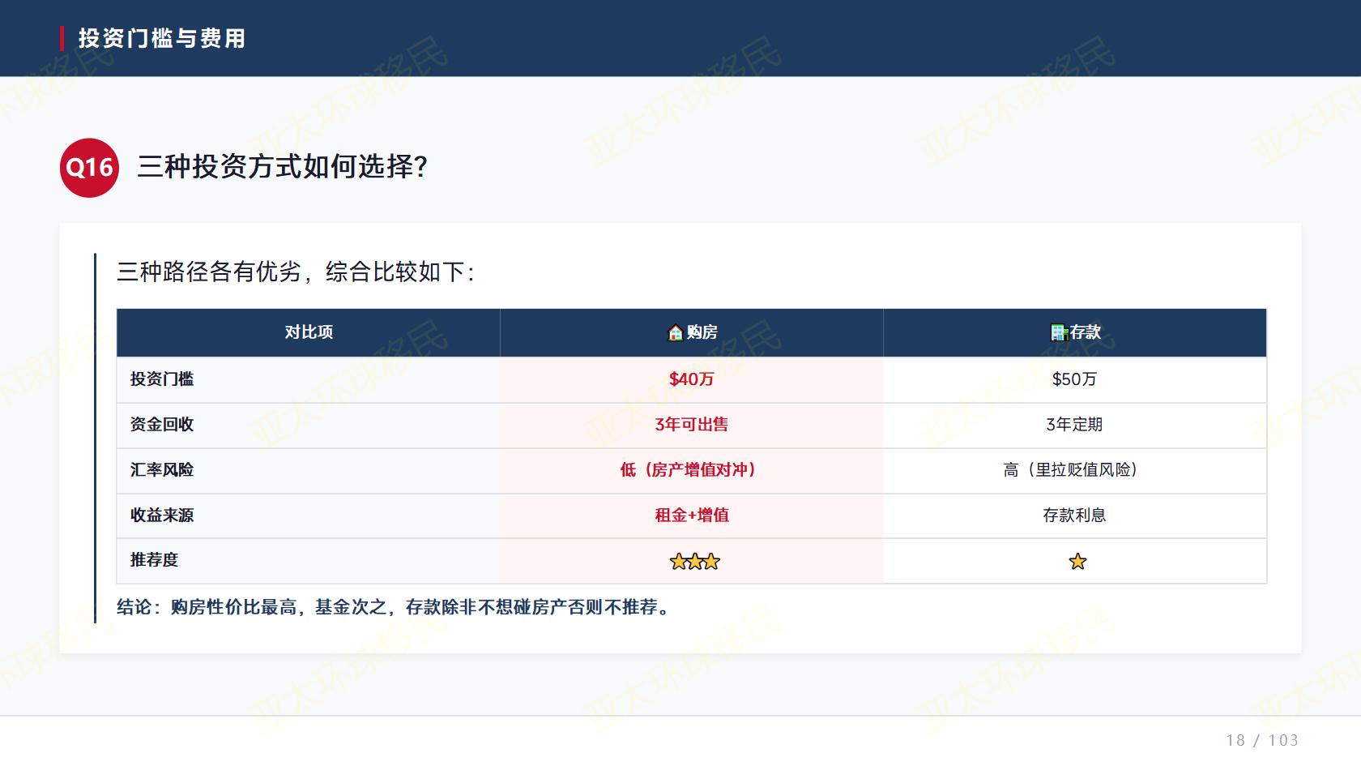This screenshot has width=1361, height=766.
Task: Select the 存款 column header text
Action: [x=1086, y=332]
